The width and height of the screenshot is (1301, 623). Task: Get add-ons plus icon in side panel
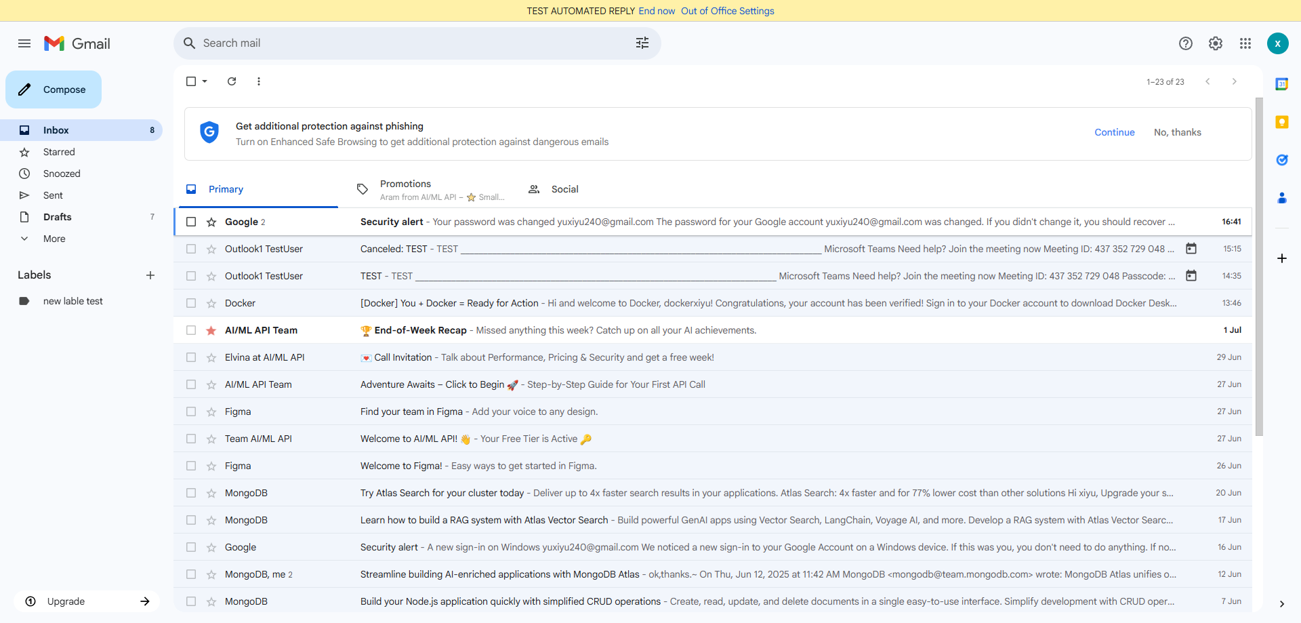tap(1282, 258)
